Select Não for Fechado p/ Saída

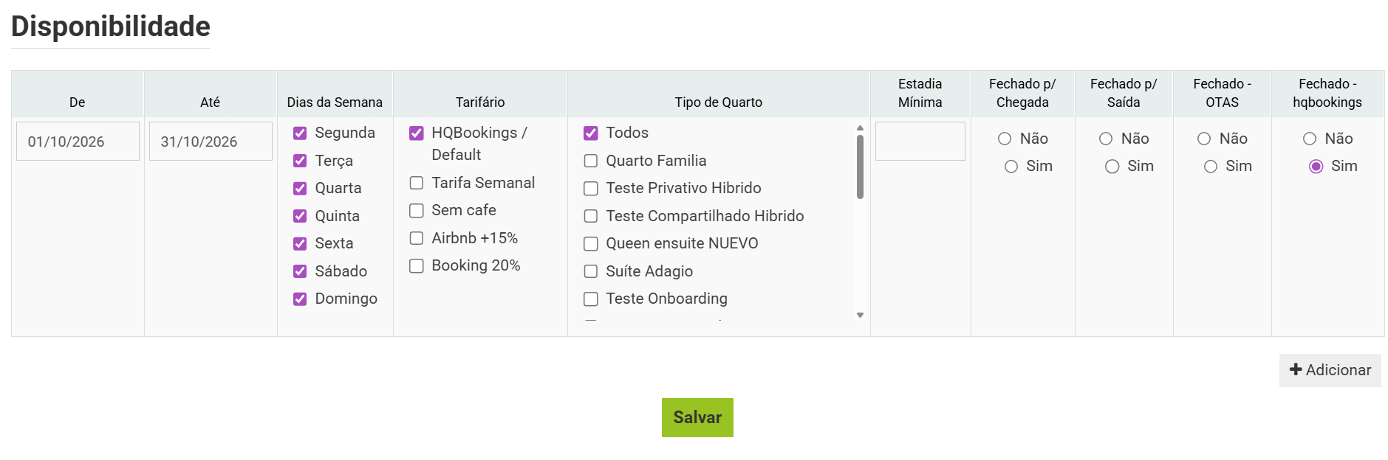(1106, 139)
